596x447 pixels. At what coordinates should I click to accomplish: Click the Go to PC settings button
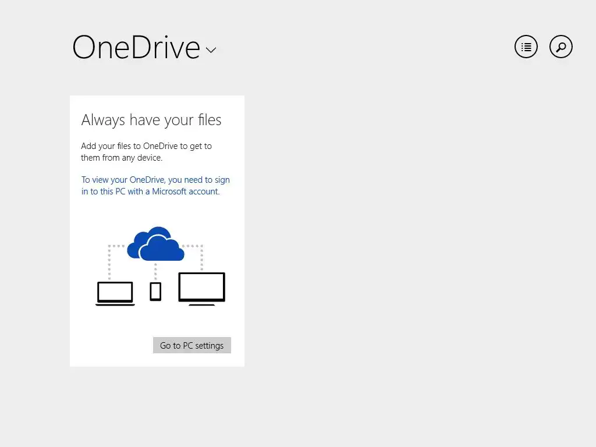(192, 345)
